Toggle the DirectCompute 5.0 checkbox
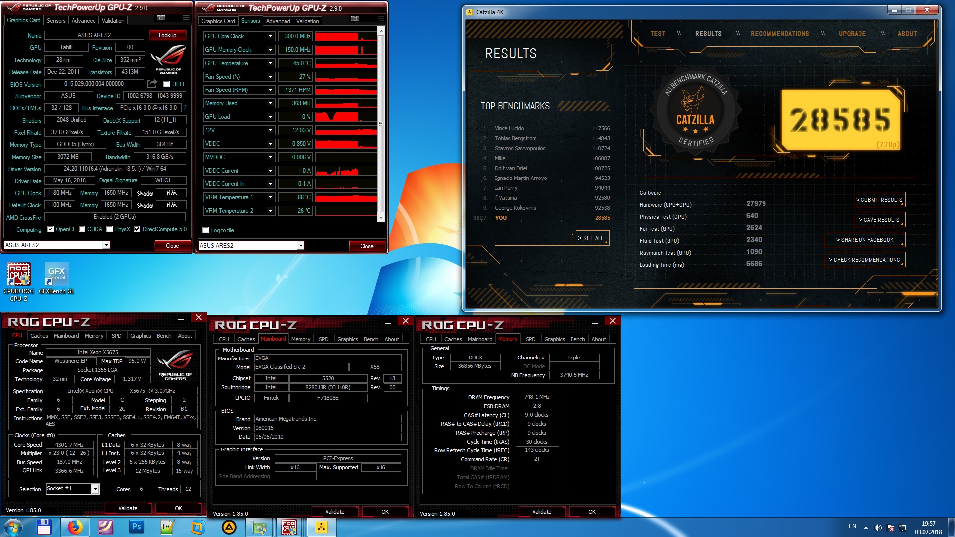 (x=137, y=229)
